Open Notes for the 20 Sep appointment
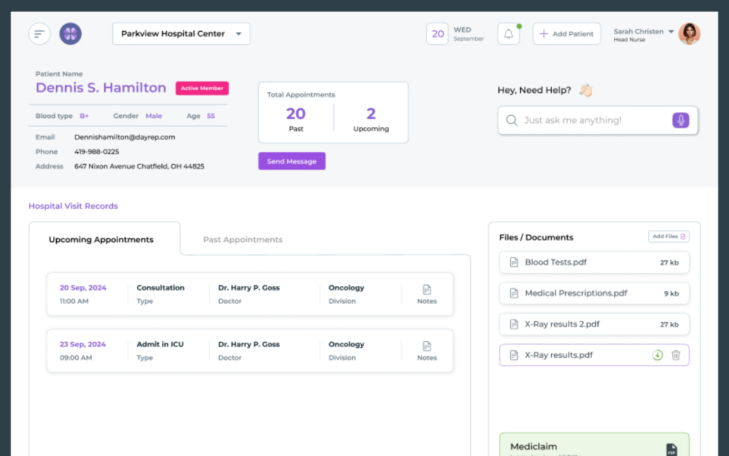729x456 pixels. 427,294
